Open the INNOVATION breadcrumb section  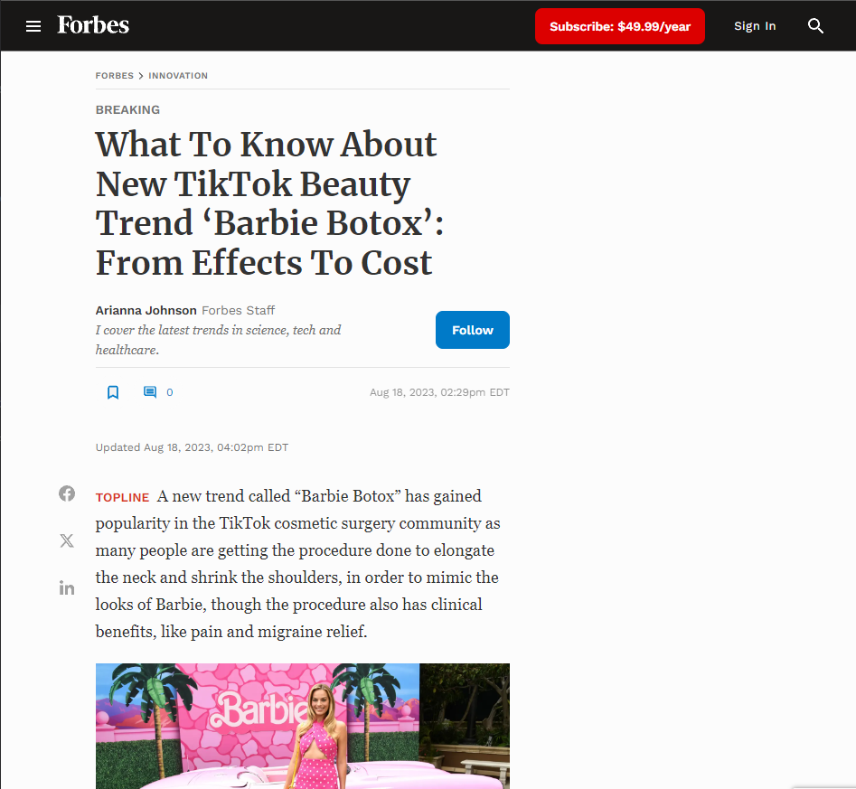(178, 75)
